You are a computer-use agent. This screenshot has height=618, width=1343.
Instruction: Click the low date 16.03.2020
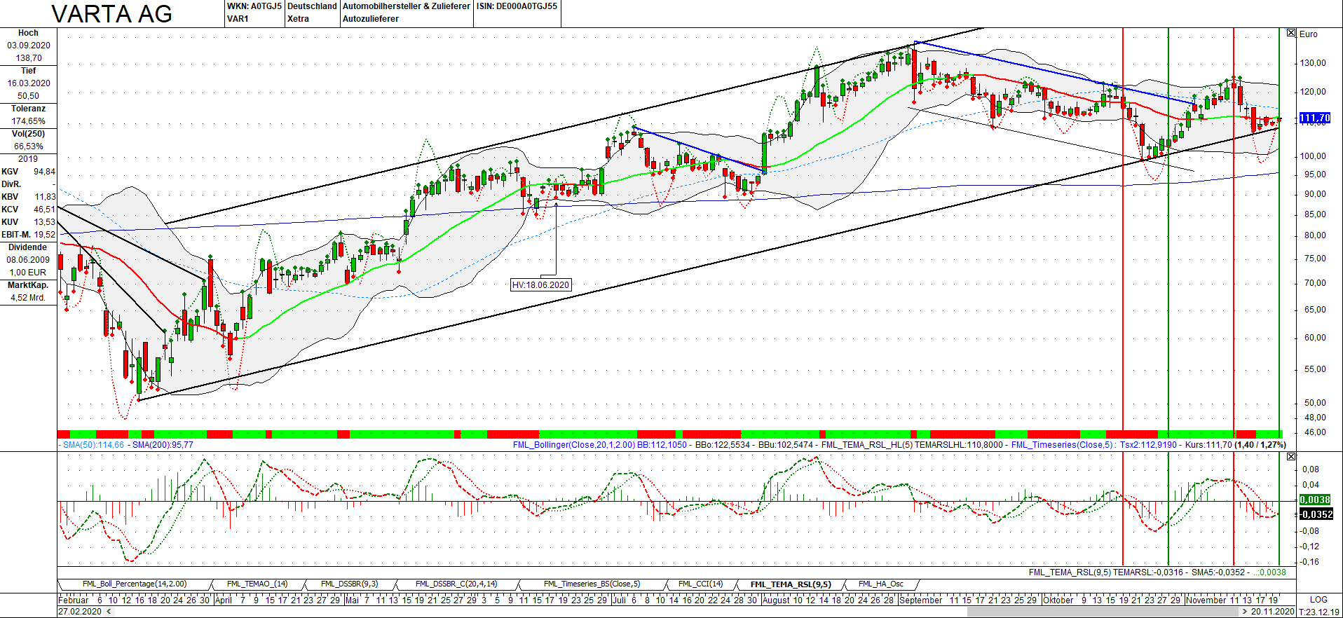pyautogui.click(x=29, y=83)
